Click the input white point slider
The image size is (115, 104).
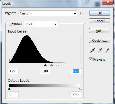coord(57,65)
